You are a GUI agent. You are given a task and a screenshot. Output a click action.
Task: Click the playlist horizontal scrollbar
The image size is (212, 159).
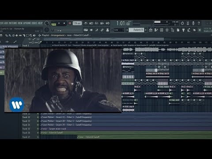coord(104,39)
